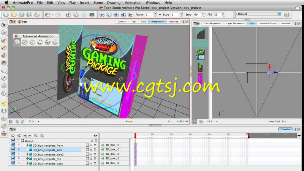Screen dimensions: 304x171
Task: Open the workspace manager icon
Action: 287,14
